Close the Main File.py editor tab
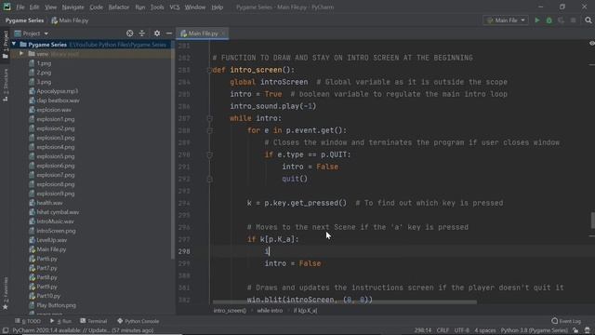Viewport: 595px width, 335px height. (223, 33)
